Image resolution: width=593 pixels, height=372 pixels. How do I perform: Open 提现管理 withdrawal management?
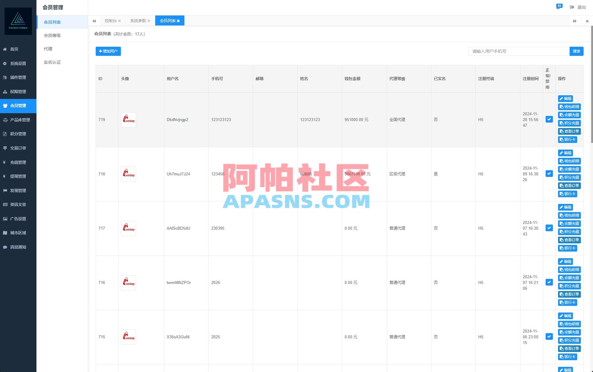(17, 176)
